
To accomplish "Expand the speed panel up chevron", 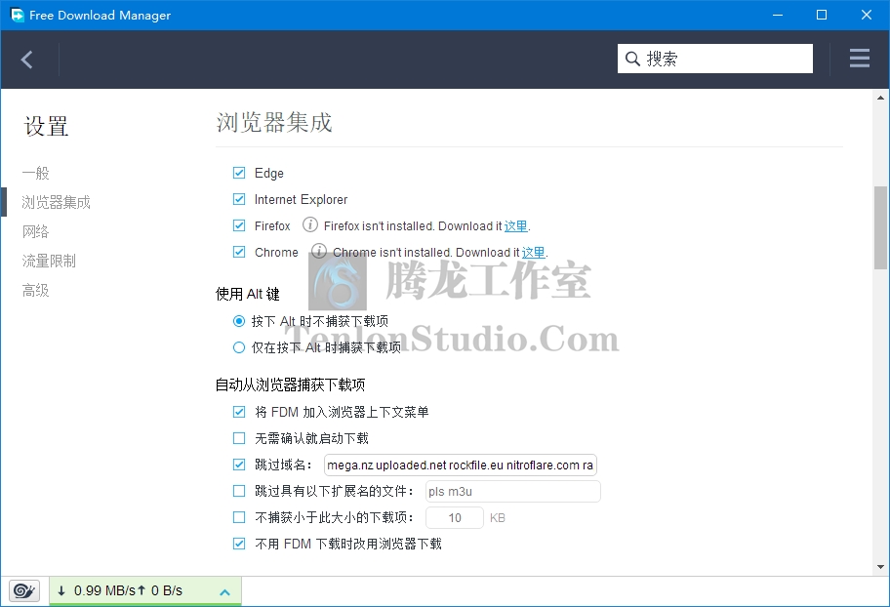I will pos(224,592).
